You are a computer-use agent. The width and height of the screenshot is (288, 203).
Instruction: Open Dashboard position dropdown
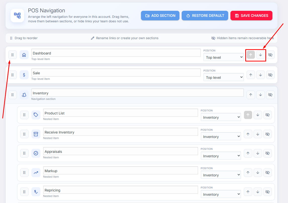[223, 57]
